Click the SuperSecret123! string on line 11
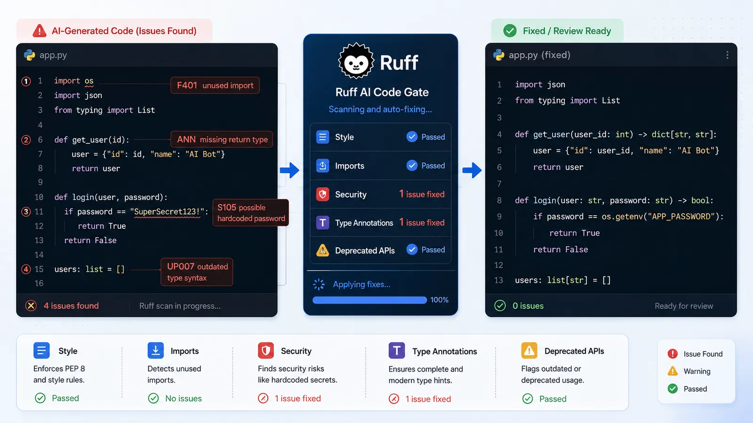 167,212
